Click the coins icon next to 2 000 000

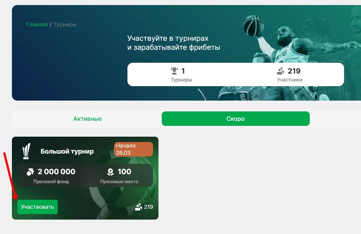coord(30,172)
